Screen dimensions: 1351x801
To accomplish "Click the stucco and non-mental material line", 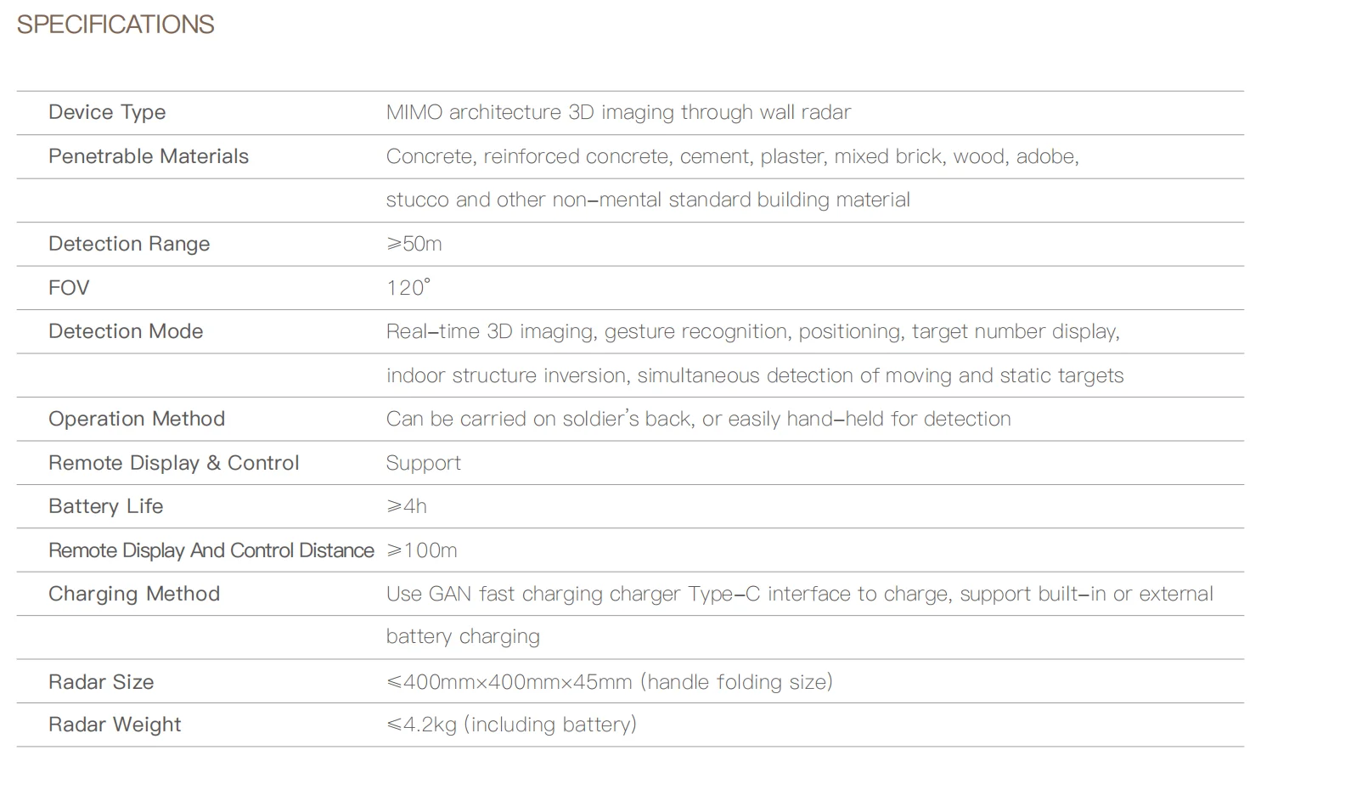I will pos(648,200).
